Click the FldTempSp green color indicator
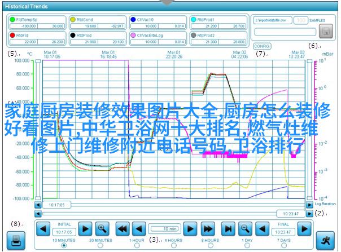The image size is (341, 252). (12, 19)
